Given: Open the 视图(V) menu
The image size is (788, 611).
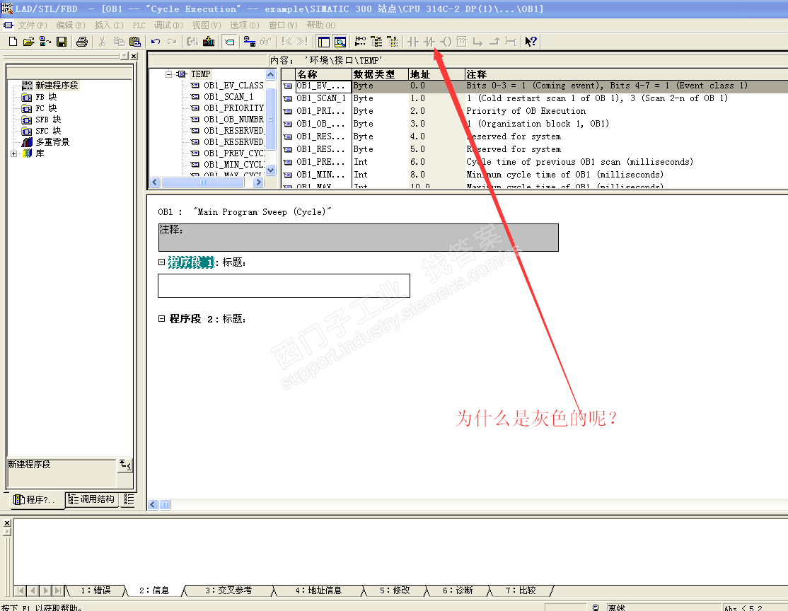Looking at the screenshot, I should pos(206,25).
